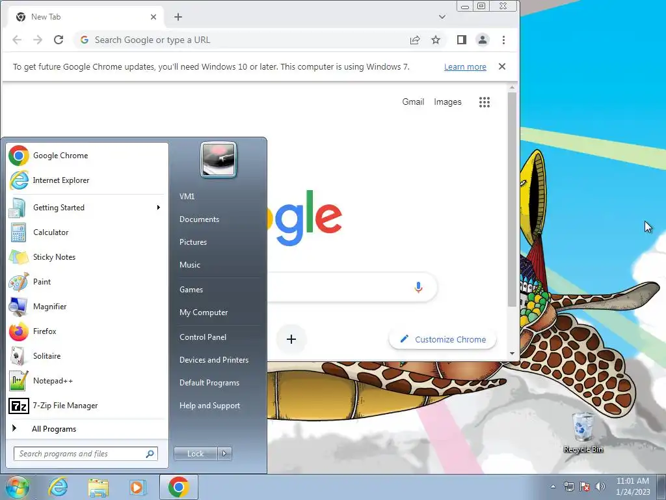Open Devices and Printers
Image resolution: width=666 pixels, height=500 pixels.
click(x=214, y=360)
